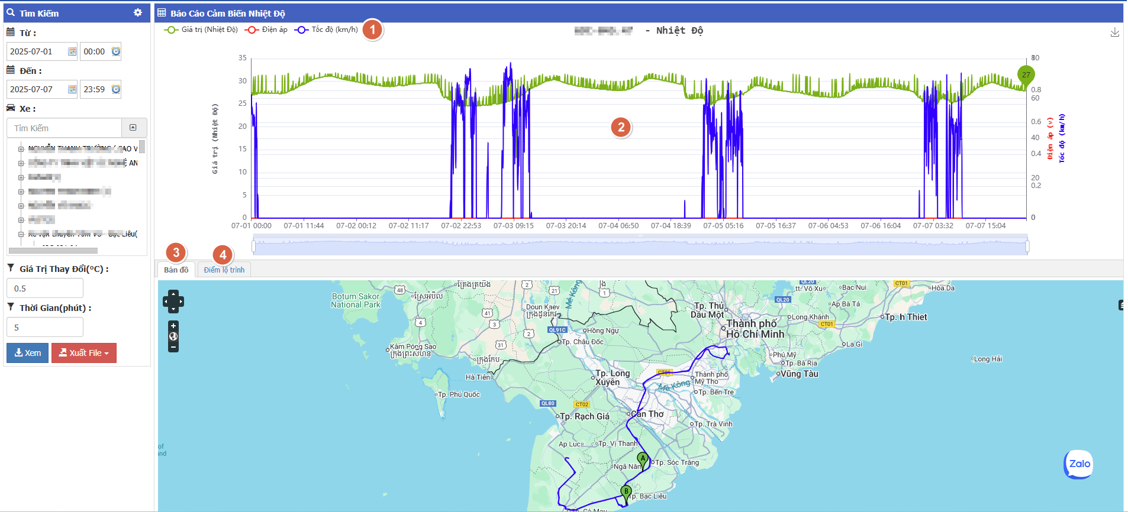Expand the first vehicle tree node
Screen dimensions: 1128x512
(21, 149)
